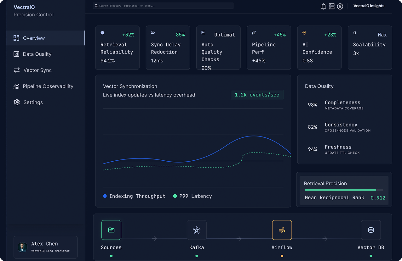Click the Optimal status on Auto Quality Checks

(x=225, y=35)
